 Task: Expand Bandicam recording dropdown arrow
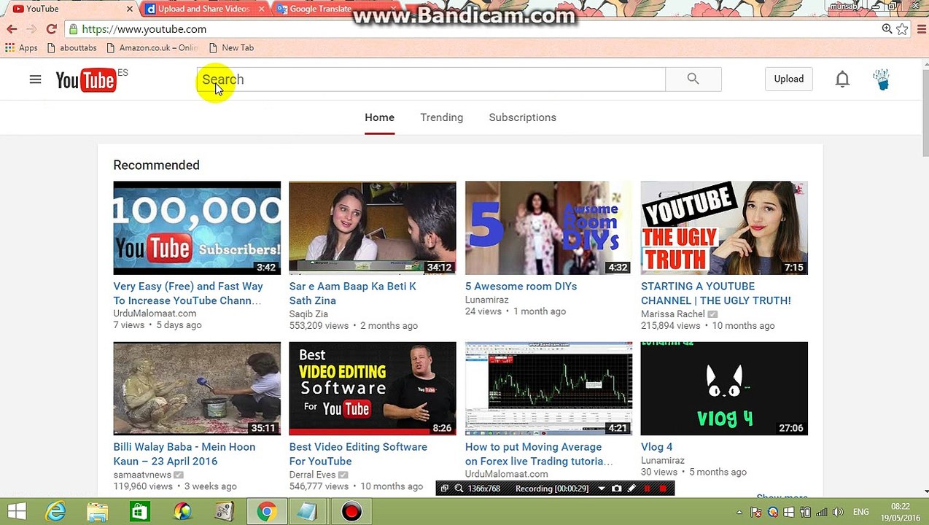pyautogui.click(x=601, y=489)
